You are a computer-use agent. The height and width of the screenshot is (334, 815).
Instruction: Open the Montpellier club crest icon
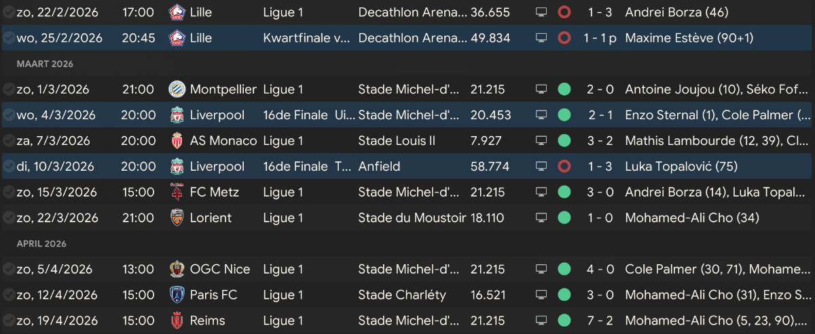coord(177,89)
